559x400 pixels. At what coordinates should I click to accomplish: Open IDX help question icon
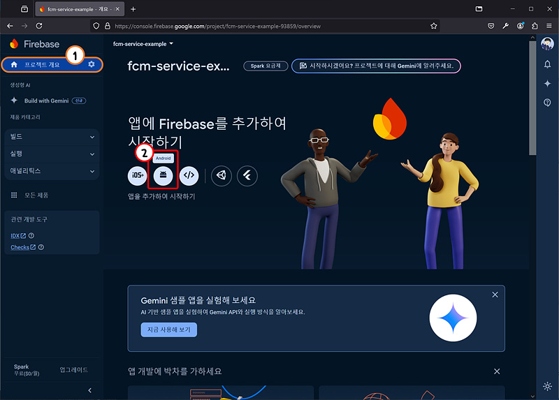coord(31,235)
